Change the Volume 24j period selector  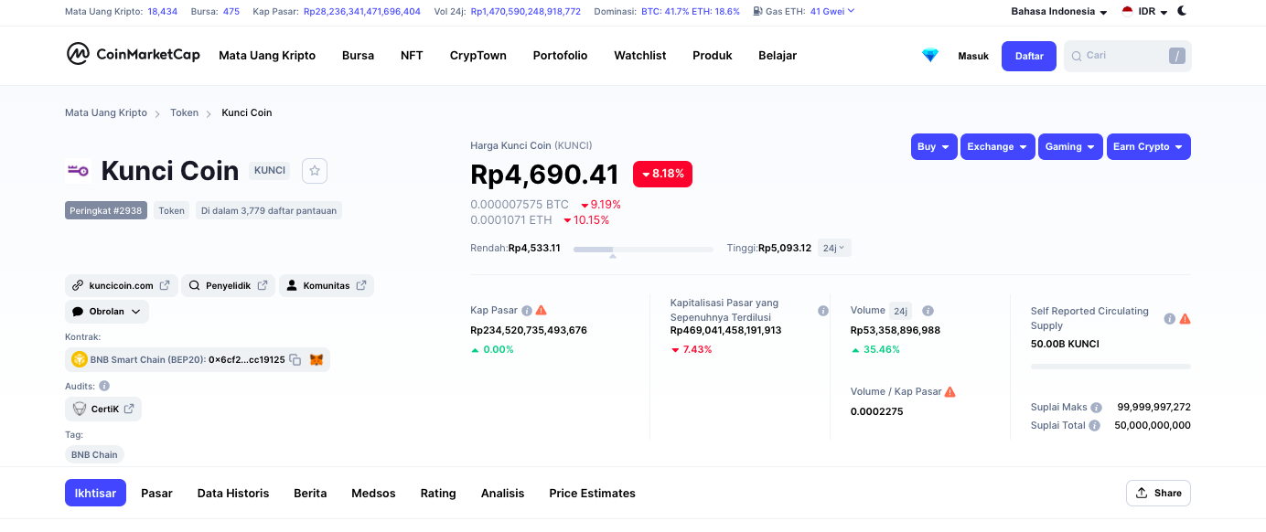(900, 311)
